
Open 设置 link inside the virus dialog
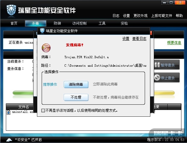pyautogui.click(x=126, y=39)
